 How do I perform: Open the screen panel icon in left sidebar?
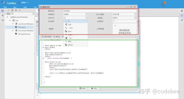(3, 20)
